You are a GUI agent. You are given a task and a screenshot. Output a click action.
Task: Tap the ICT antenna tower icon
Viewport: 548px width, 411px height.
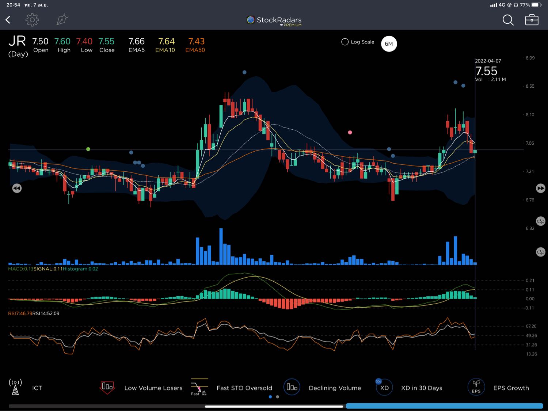tap(15, 387)
